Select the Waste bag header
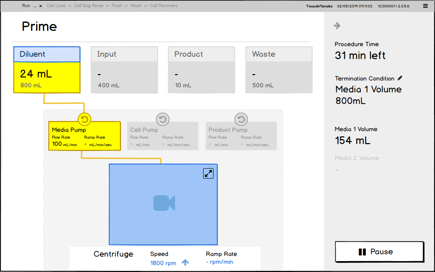The width and height of the screenshot is (435, 272). point(279,54)
